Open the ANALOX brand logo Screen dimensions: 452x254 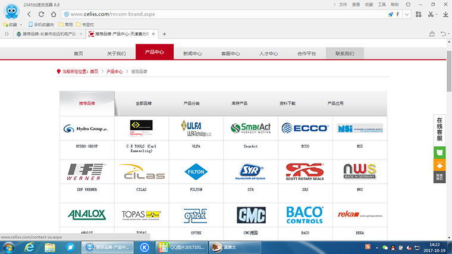(87, 215)
